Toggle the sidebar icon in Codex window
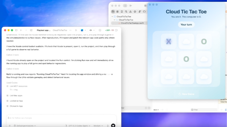This screenshot has height=127, width=227. tap(16, 30)
